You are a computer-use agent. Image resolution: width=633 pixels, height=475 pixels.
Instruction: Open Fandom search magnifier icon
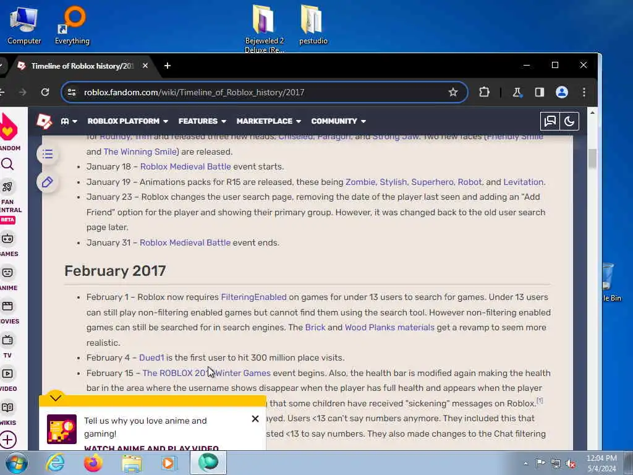tap(7, 164)
